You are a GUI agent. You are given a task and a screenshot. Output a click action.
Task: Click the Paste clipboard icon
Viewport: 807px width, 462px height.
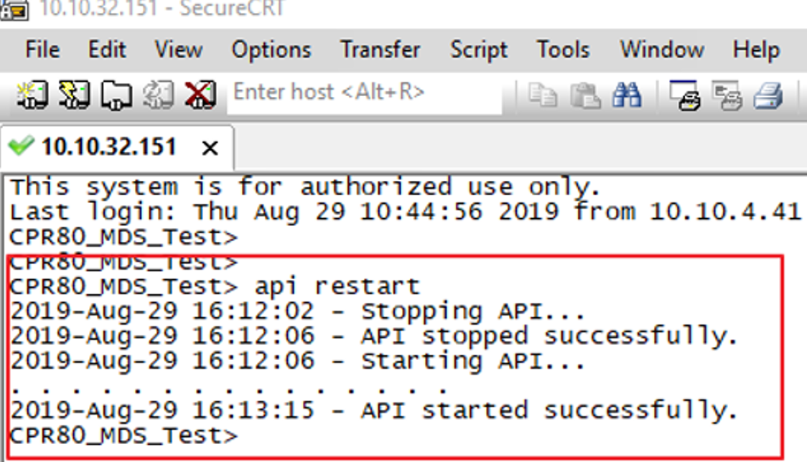click(585, 95)
